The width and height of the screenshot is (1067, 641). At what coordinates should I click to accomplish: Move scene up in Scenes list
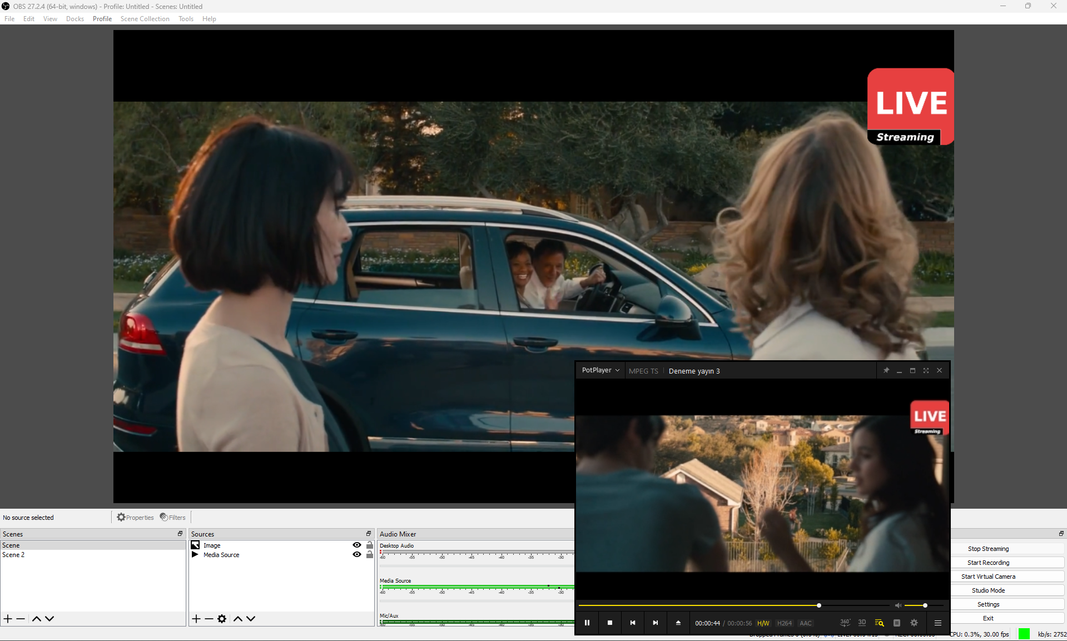37,619
